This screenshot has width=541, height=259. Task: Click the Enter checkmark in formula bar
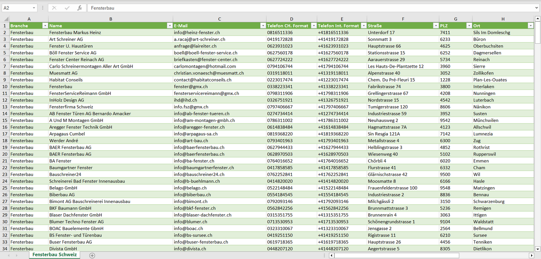coord(67,8)
